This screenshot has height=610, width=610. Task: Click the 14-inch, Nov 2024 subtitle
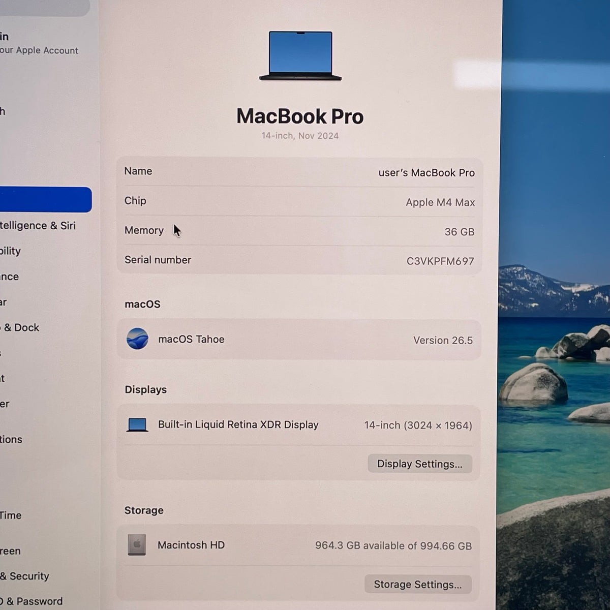tap(300, 136)
